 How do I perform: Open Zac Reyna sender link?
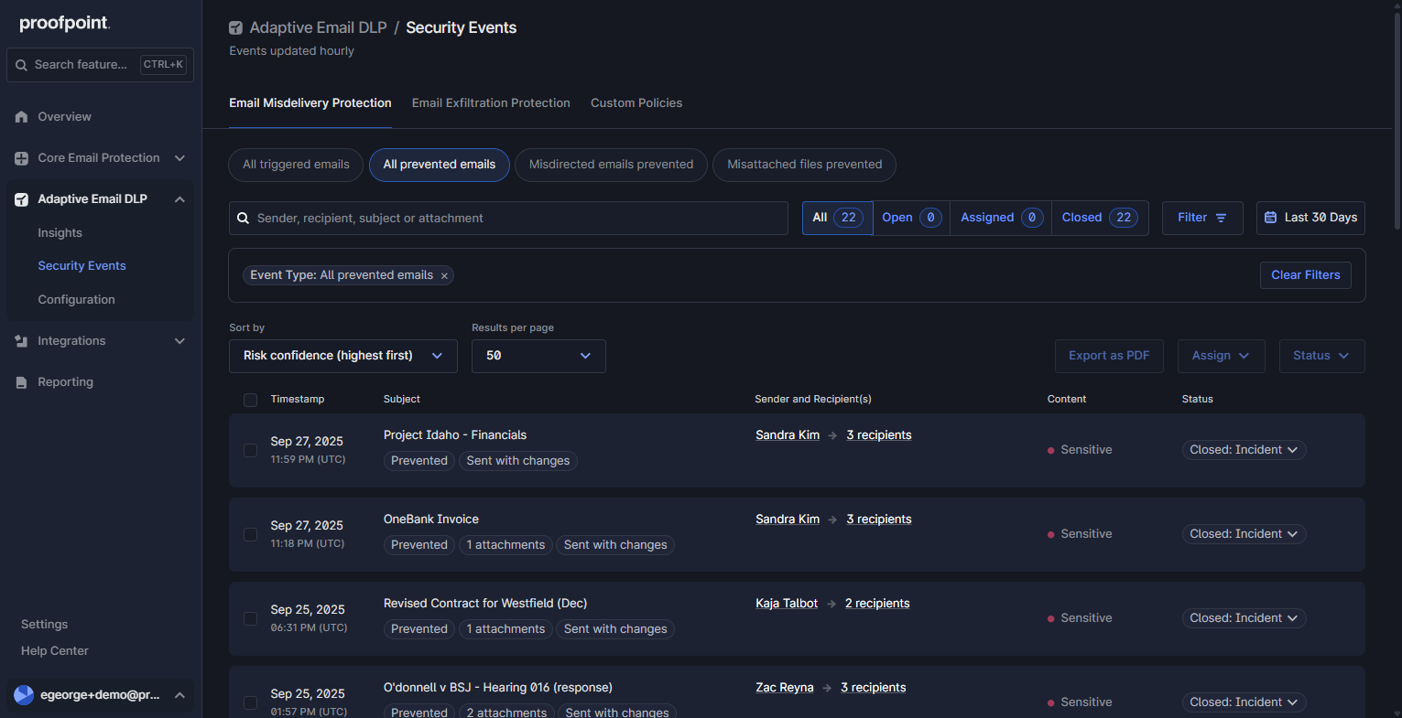click(785, 688)
